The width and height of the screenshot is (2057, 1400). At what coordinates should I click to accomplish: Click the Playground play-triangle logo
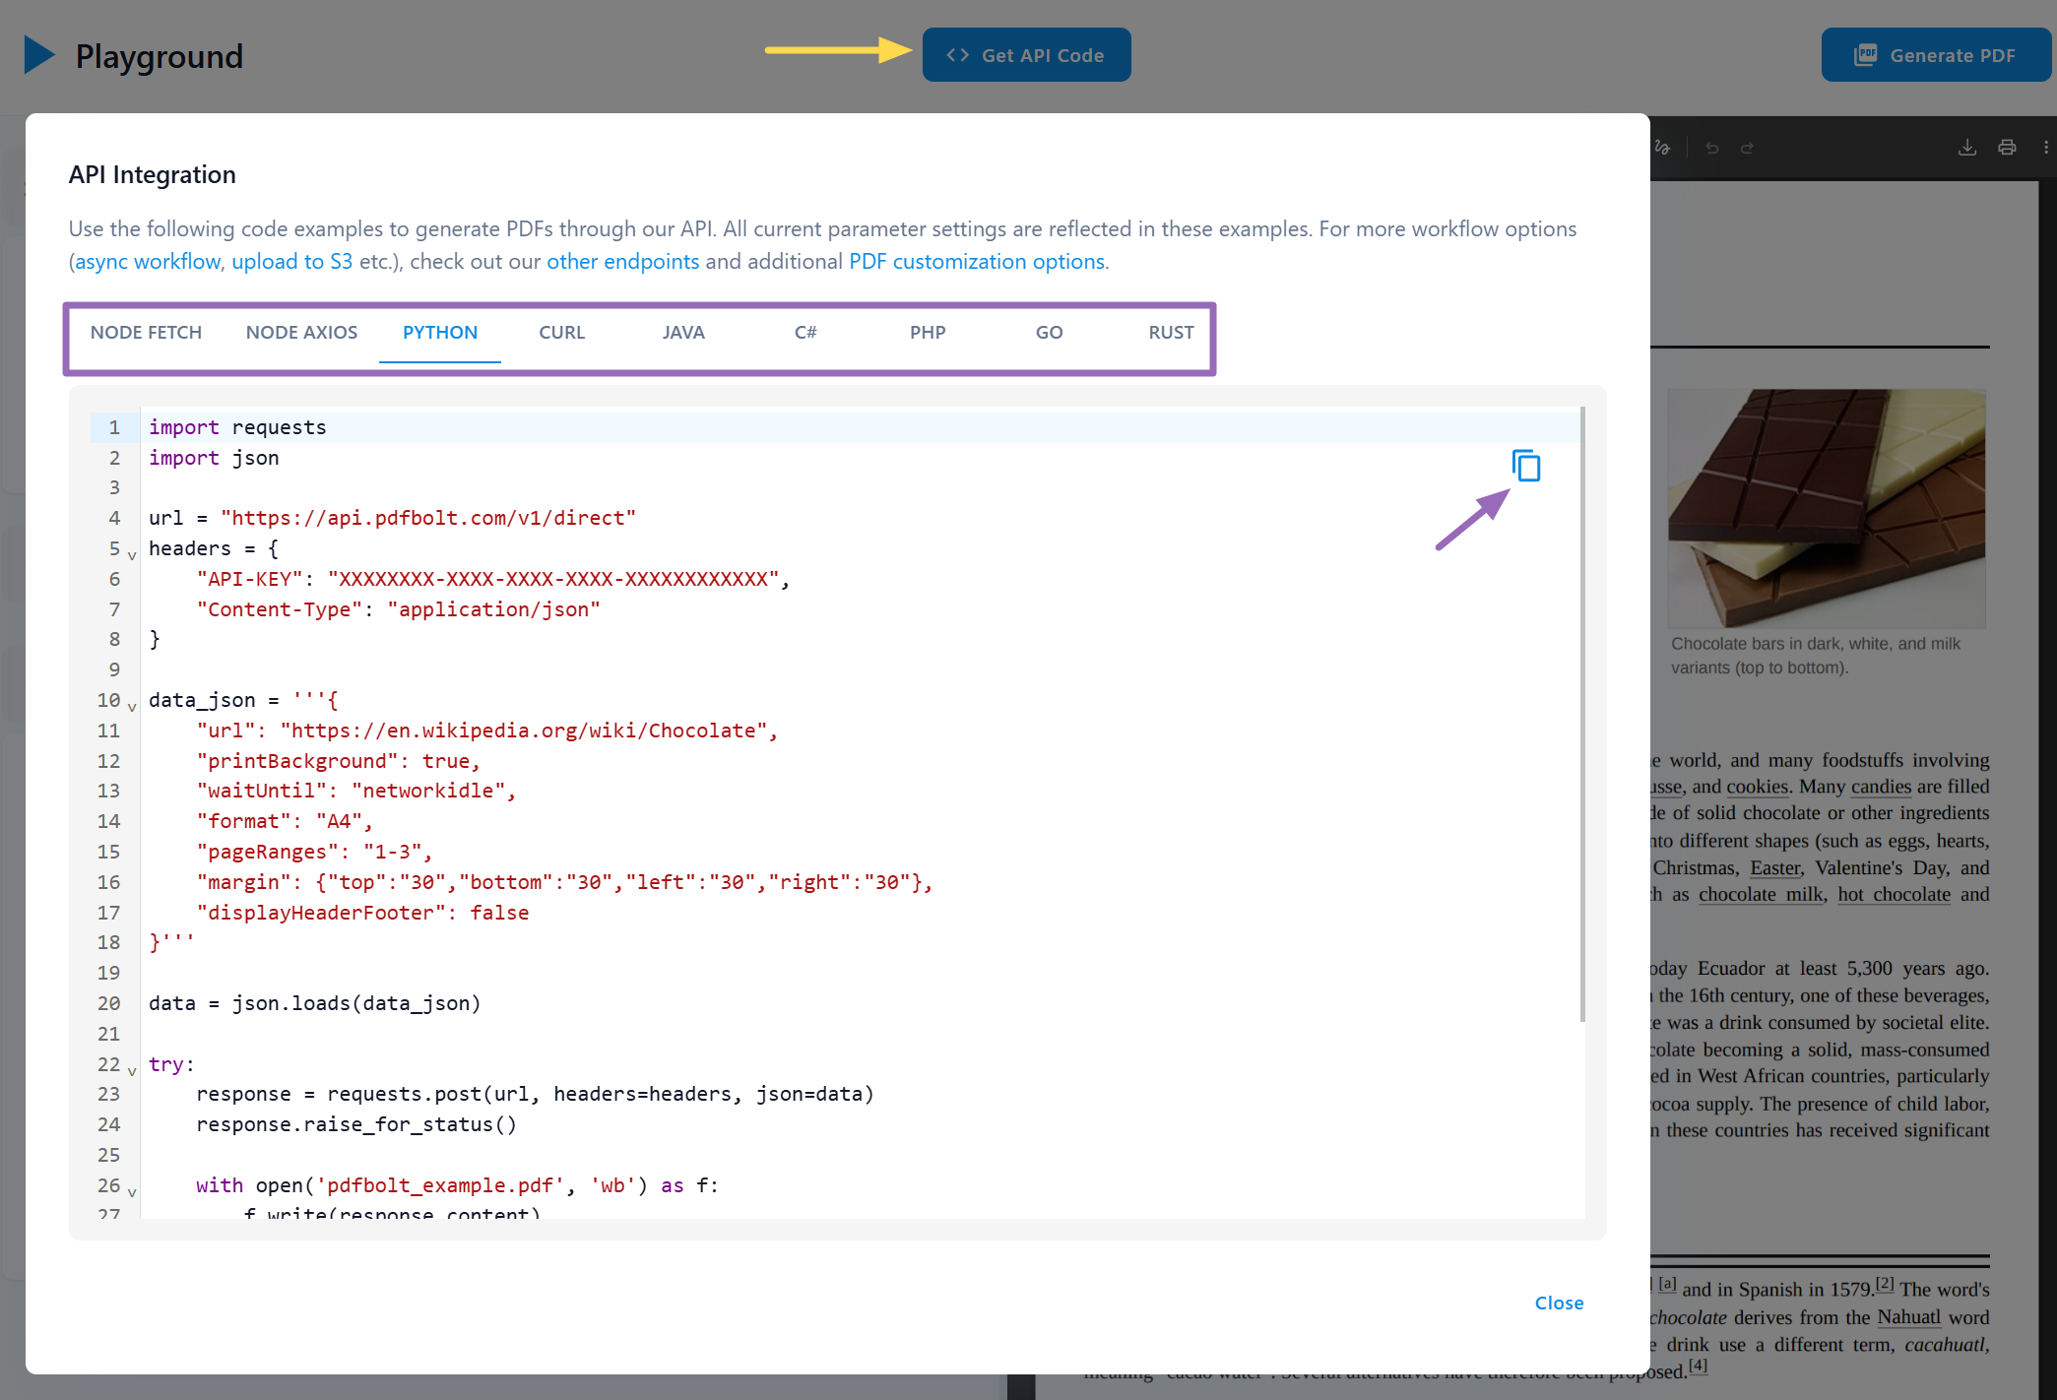39,55
